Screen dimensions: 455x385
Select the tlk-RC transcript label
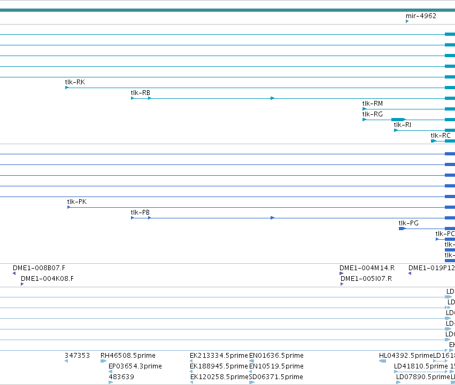441,136
